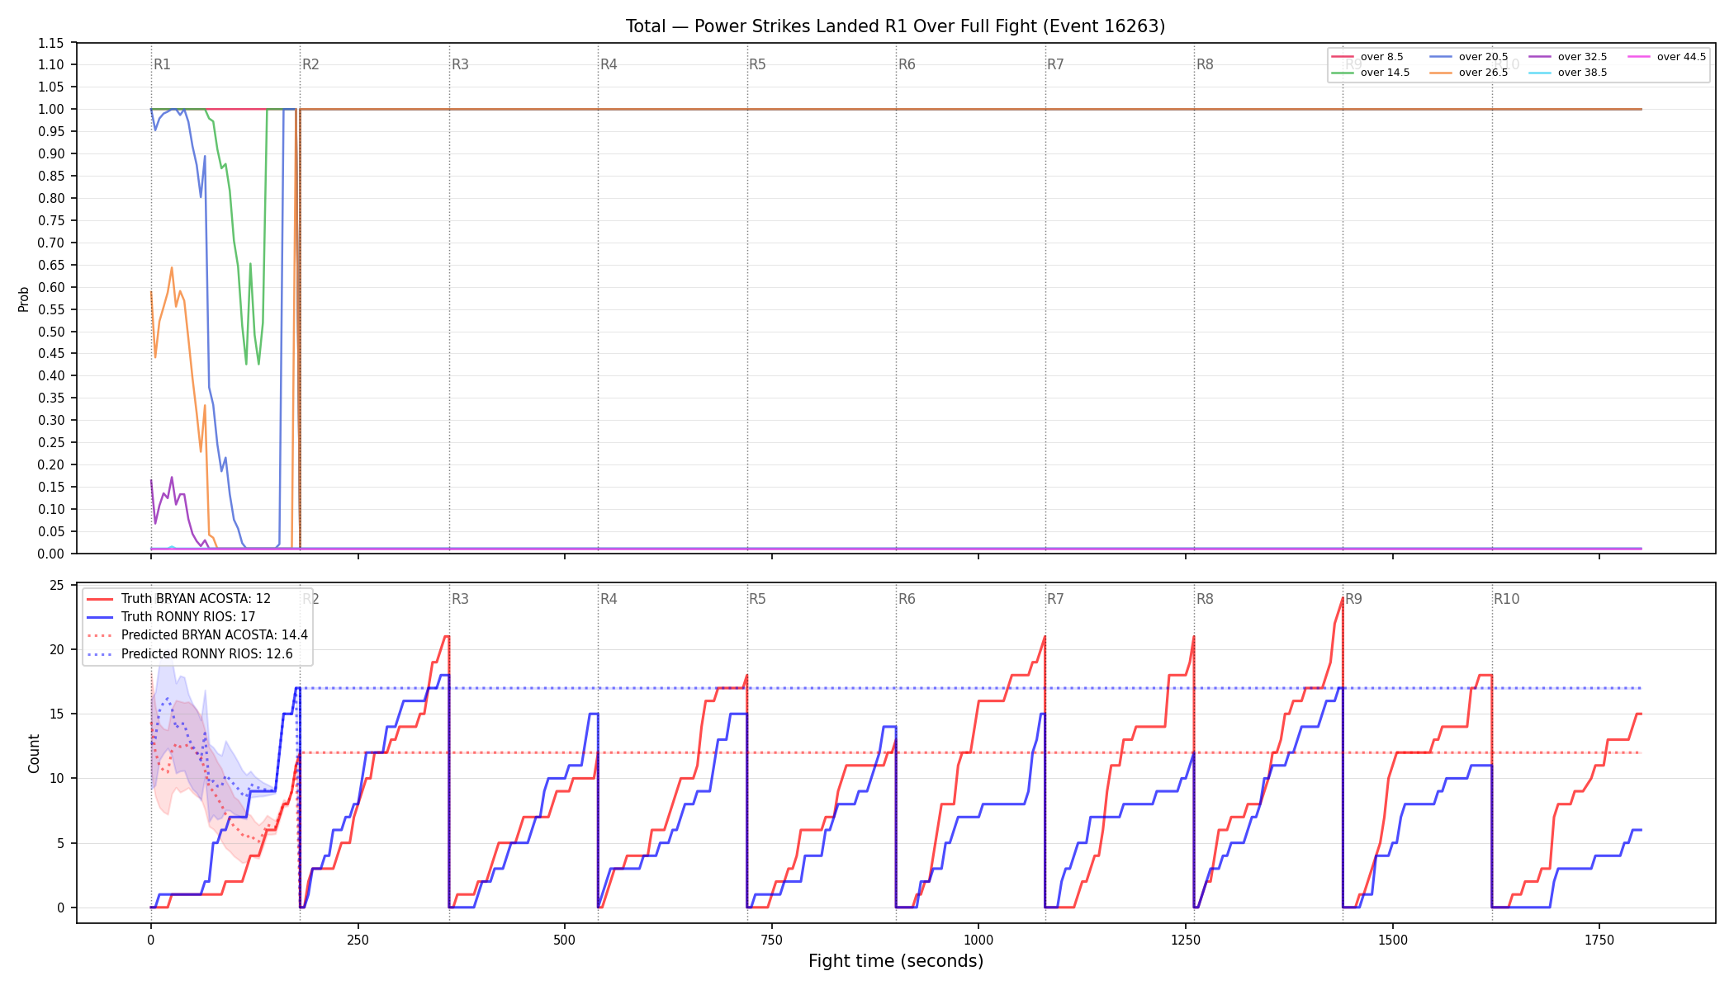
Task: Click 'Truth BRYAN ACOSTA: 12' legend entry
Action: pyautogui.click(x=178, y=599)
